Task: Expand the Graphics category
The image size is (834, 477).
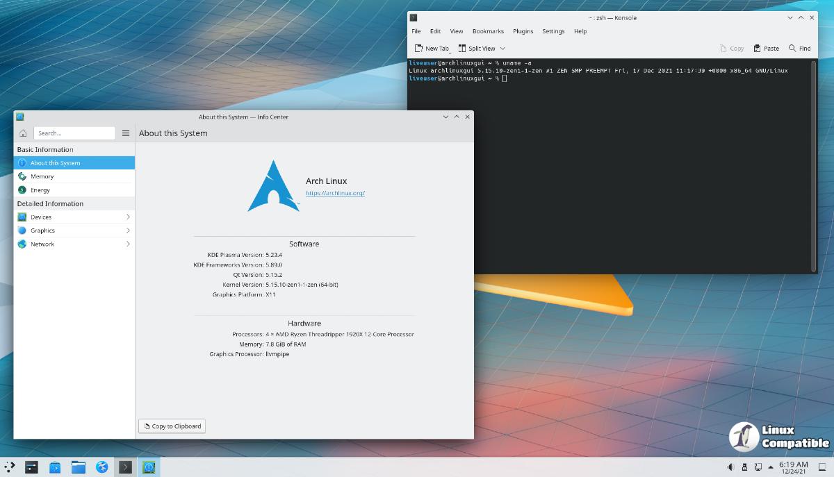Action: pos(74,231)
